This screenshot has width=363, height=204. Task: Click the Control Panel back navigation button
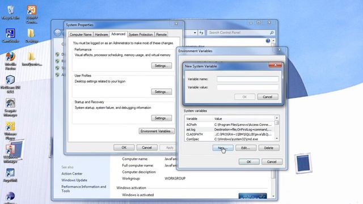[x=58, y=33]
